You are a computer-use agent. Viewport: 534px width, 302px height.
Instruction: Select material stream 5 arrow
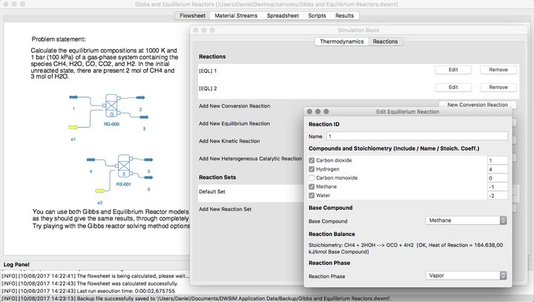(148, 160)
